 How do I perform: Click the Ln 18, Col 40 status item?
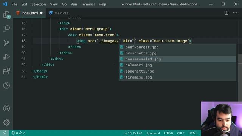click(x=133, y=133)
